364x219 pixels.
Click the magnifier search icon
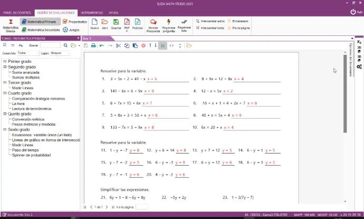click(x=65, y=45)
